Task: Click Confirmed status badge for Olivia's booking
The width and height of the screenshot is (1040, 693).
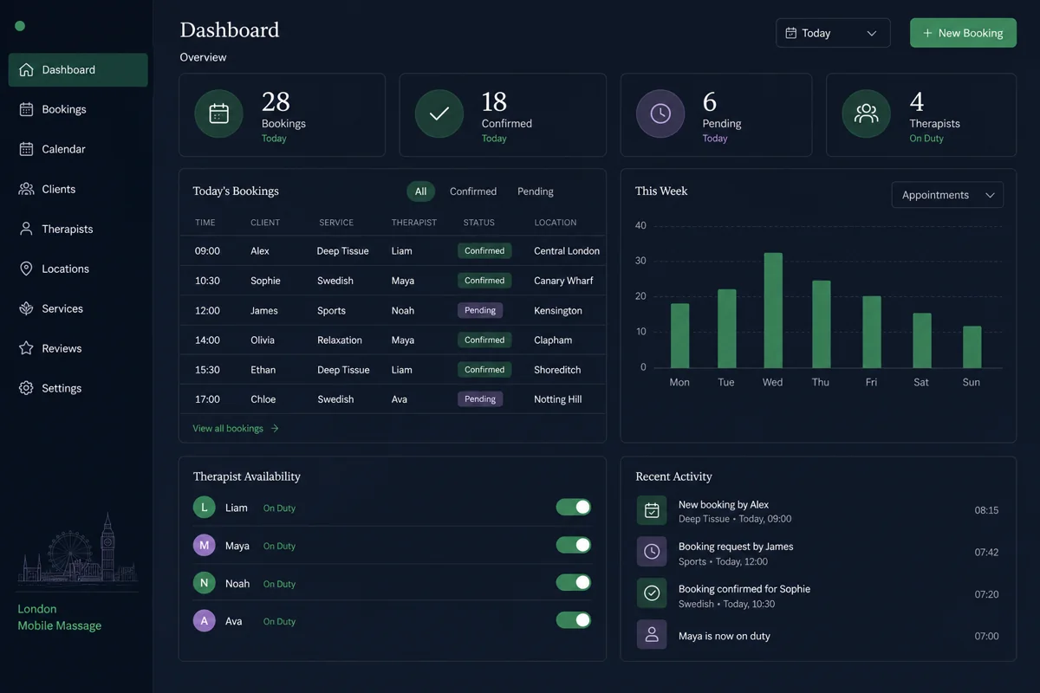Action: (484, 340)
